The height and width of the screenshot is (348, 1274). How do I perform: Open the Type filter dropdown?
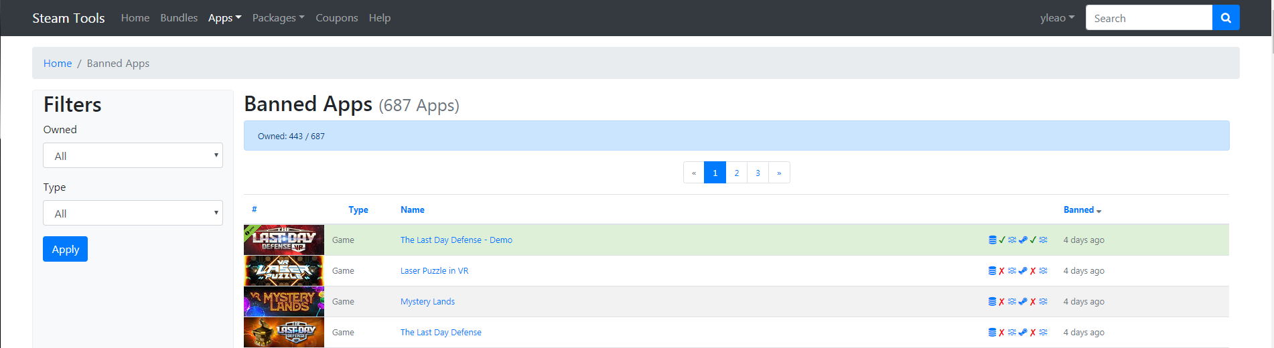point(133,213)
